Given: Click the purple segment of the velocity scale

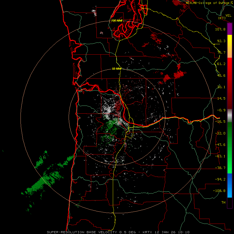Looking at the screenshot, I should tap(230, 29).
